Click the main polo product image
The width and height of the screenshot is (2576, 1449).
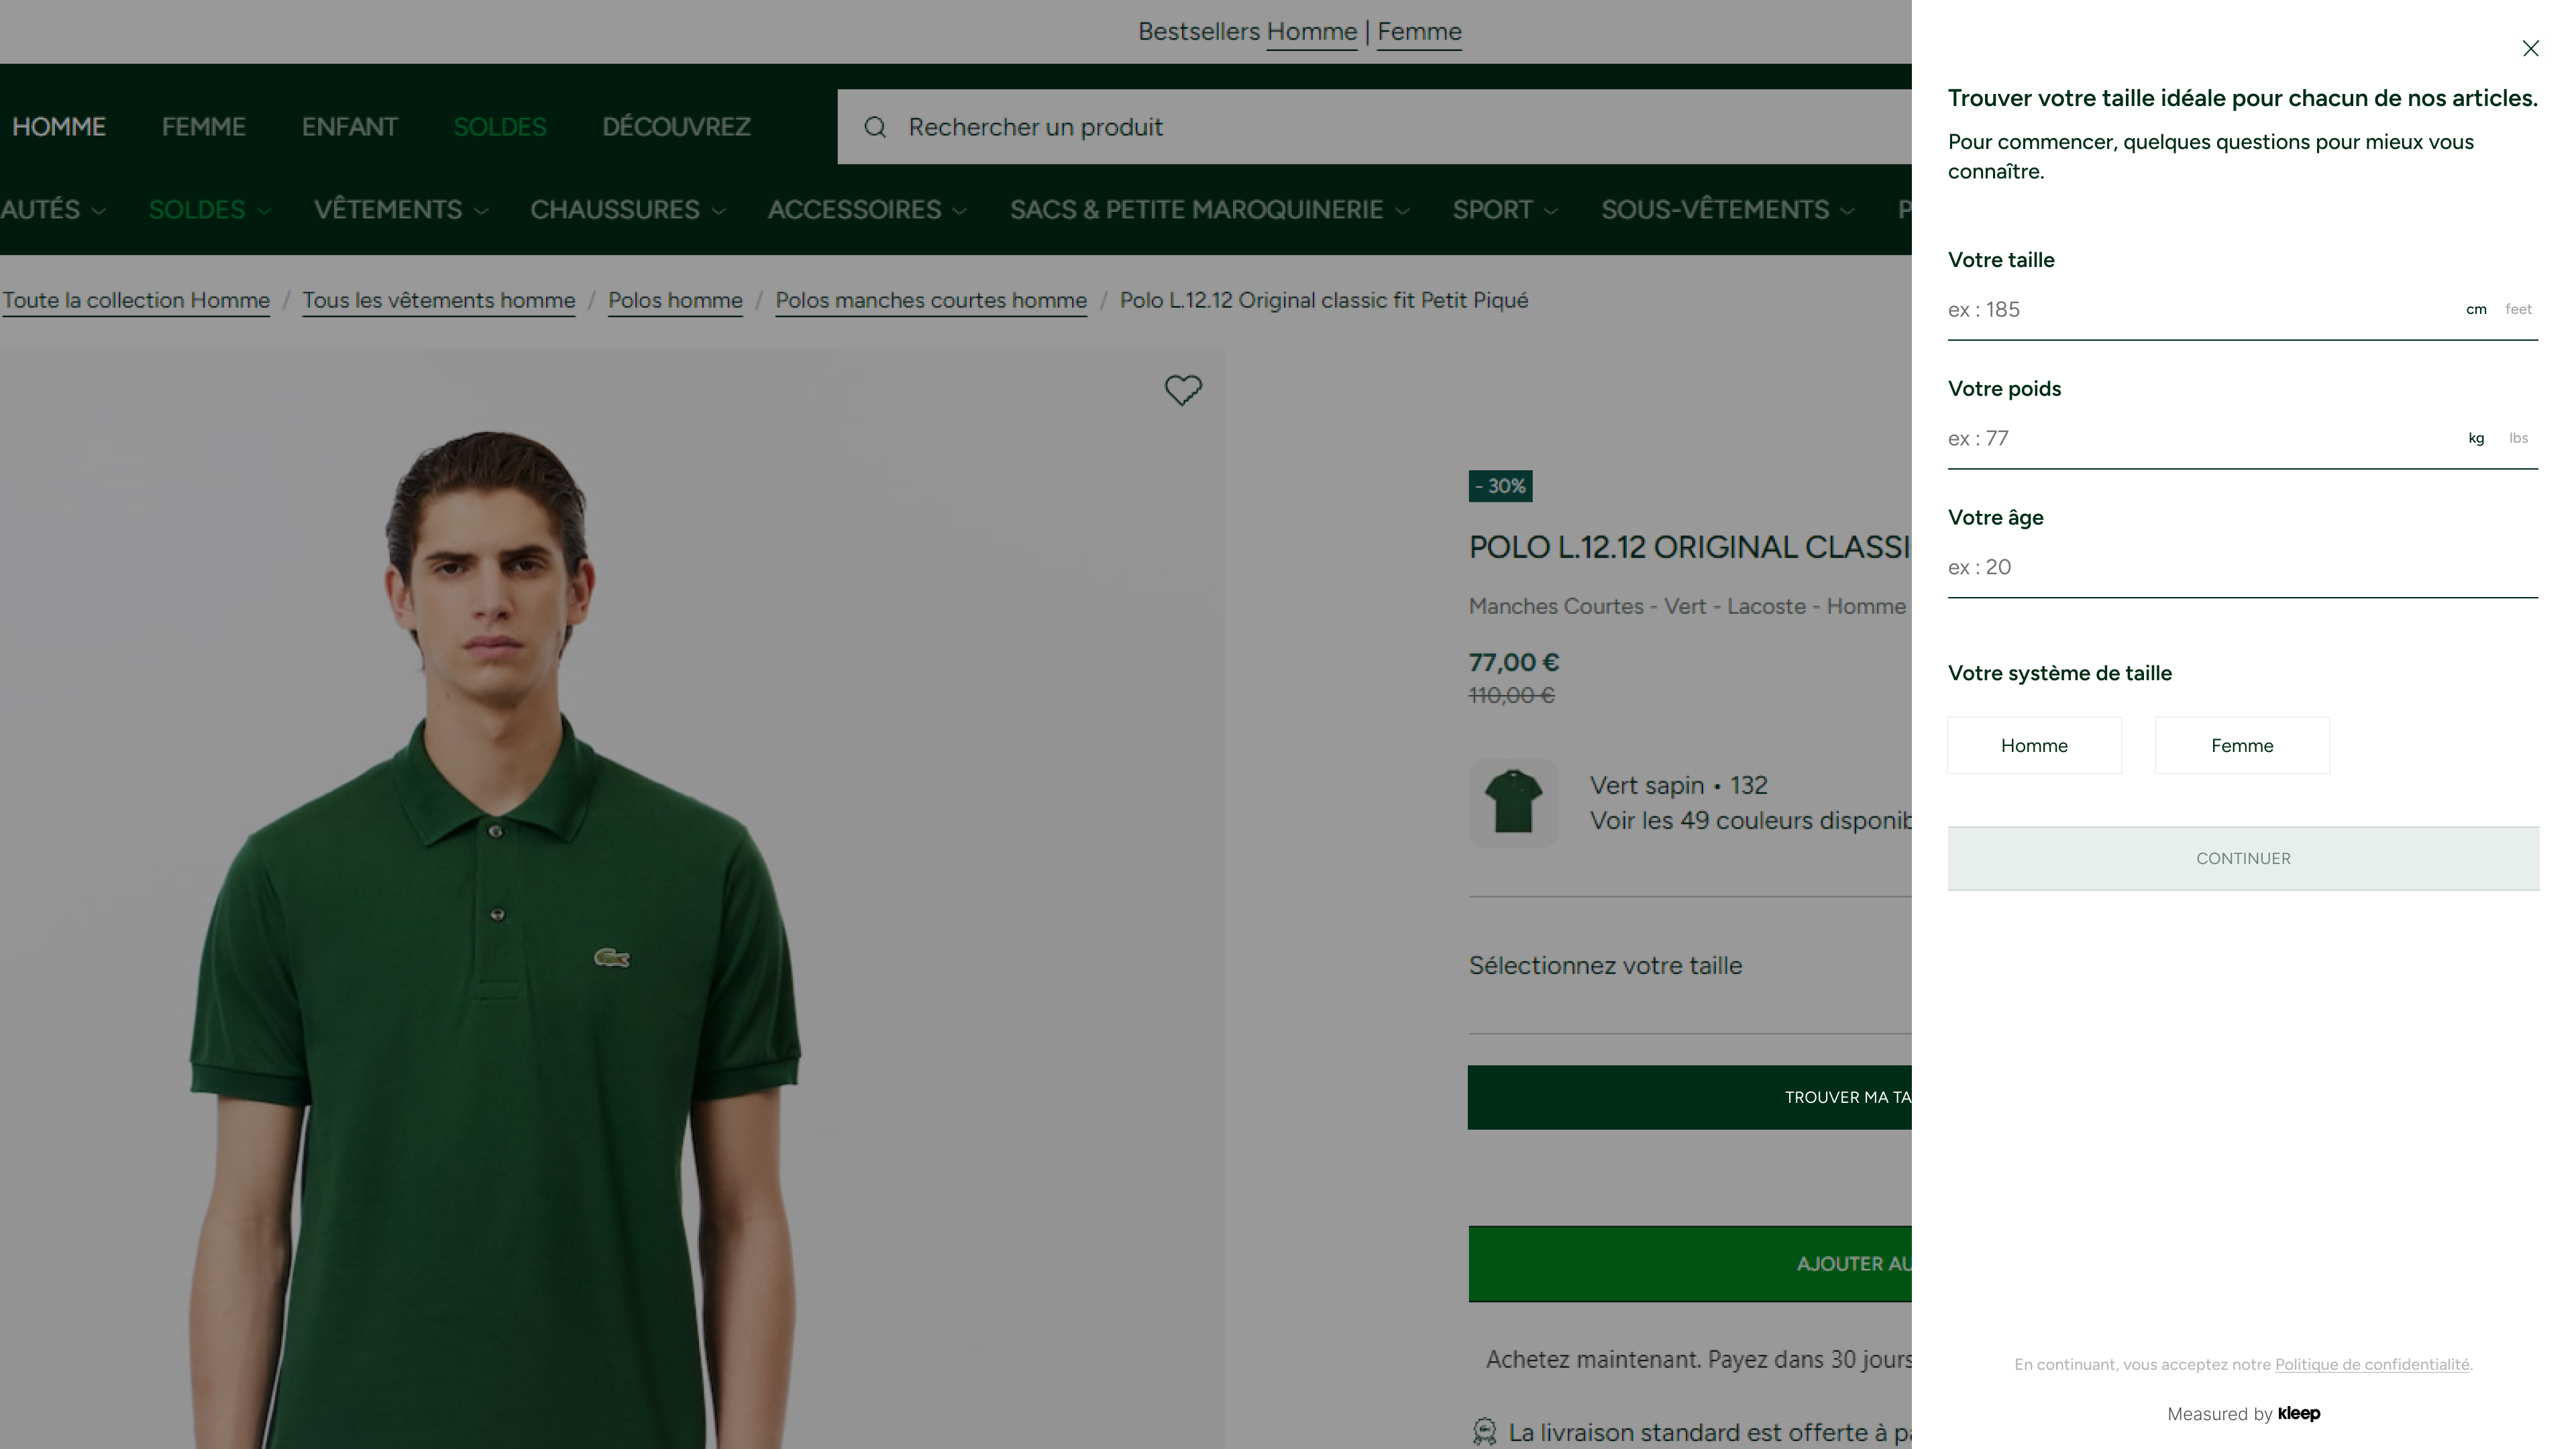pyautogui.click(x=612, y=898)
